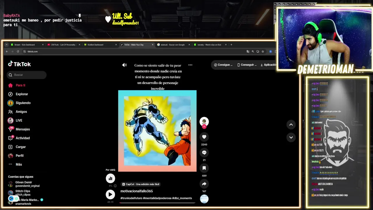Open the spinning sound disc thumbnail
The image size is (373, 210).
(204, 199)
